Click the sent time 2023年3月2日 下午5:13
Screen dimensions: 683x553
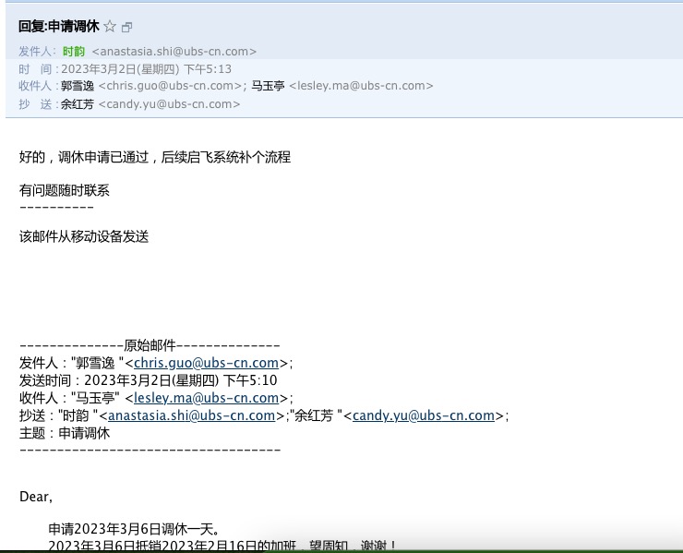pyautogui.click(x=146, y=69)
